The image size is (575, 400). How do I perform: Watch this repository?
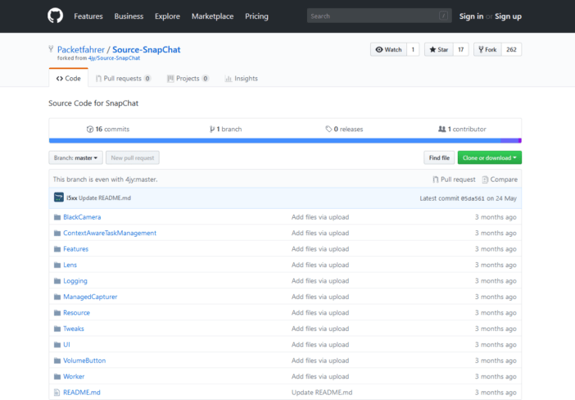(x=388, y=49)
